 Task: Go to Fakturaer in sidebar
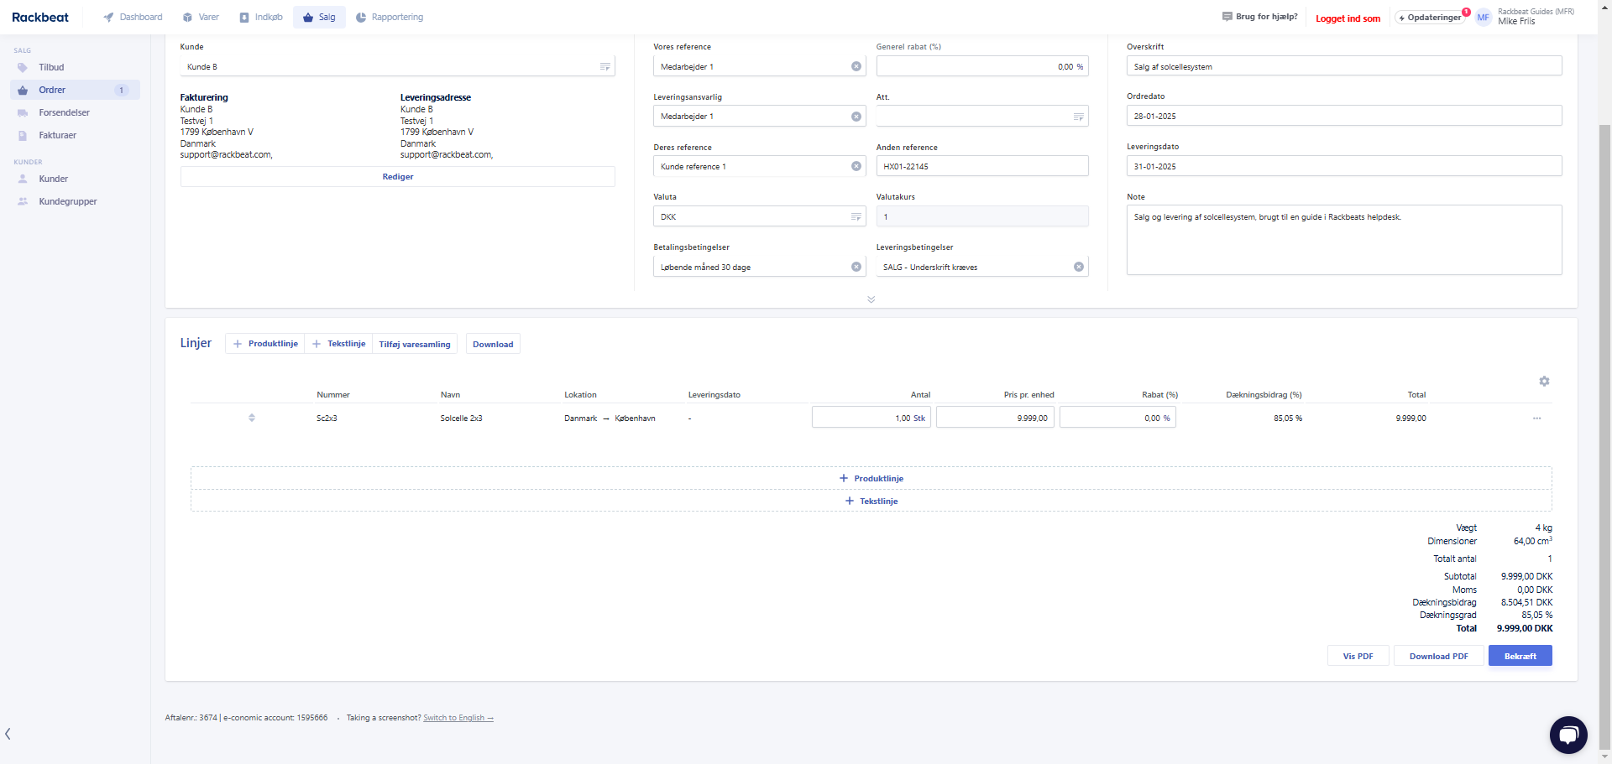pyautogui.click(x=57, y=135)
